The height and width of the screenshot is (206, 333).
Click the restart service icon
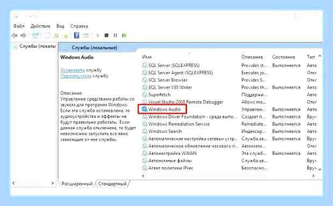tap(124, 35)
